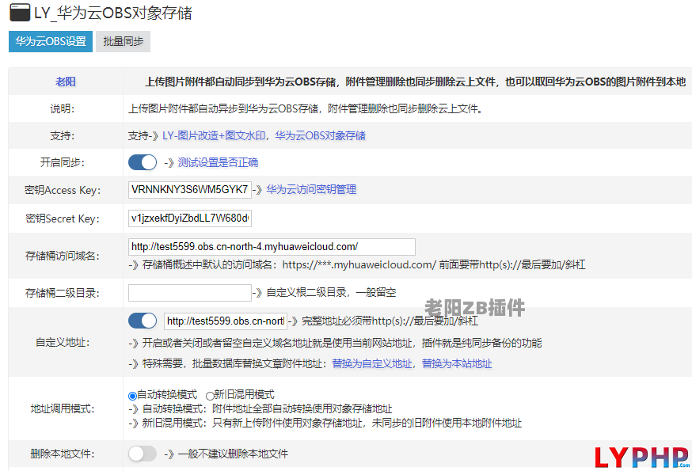Click 替换为本站地址 link

[457, 363]
